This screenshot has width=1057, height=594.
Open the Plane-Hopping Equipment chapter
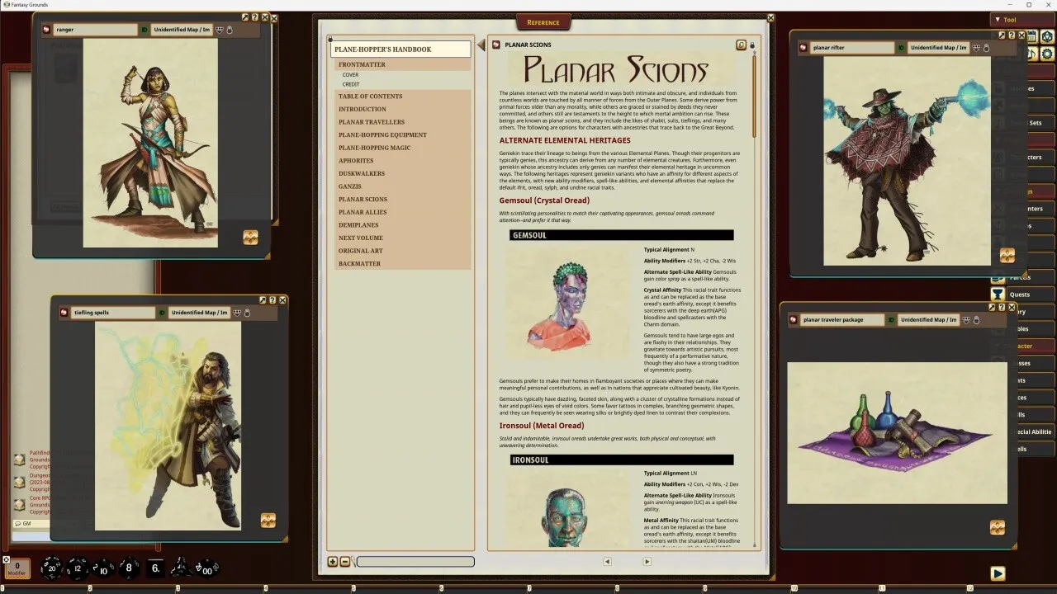tap(382, 135)
